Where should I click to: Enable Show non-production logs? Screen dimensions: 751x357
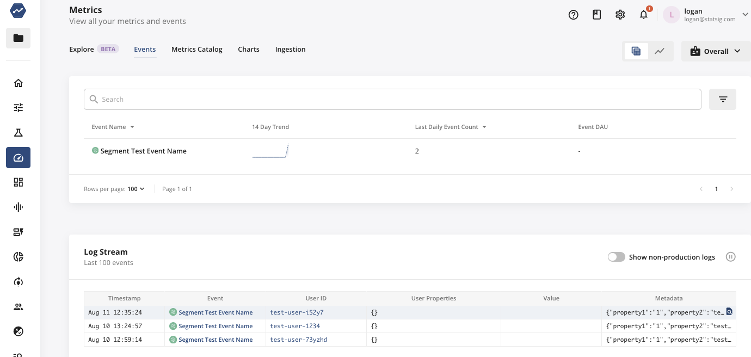pos(616,256)
